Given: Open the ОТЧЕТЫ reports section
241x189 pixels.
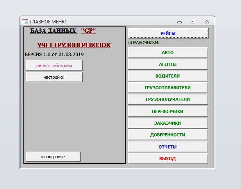Looking at the screenshot, I should pos(168,147).
